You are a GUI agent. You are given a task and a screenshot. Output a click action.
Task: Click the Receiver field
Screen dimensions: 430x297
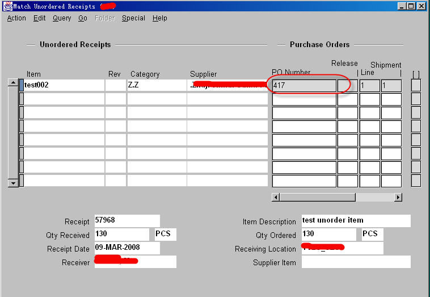(135, 262)
